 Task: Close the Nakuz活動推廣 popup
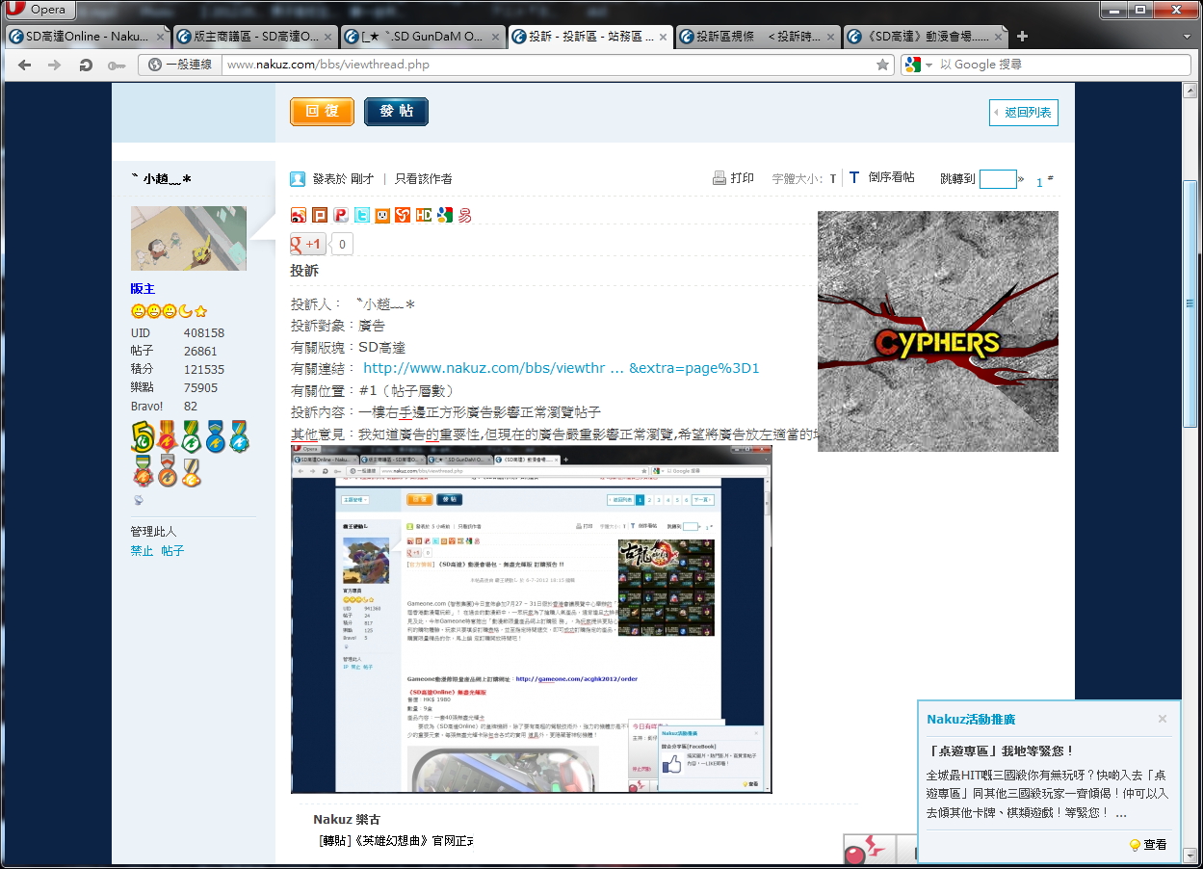pyautogui.click(x=1163, y=719)
